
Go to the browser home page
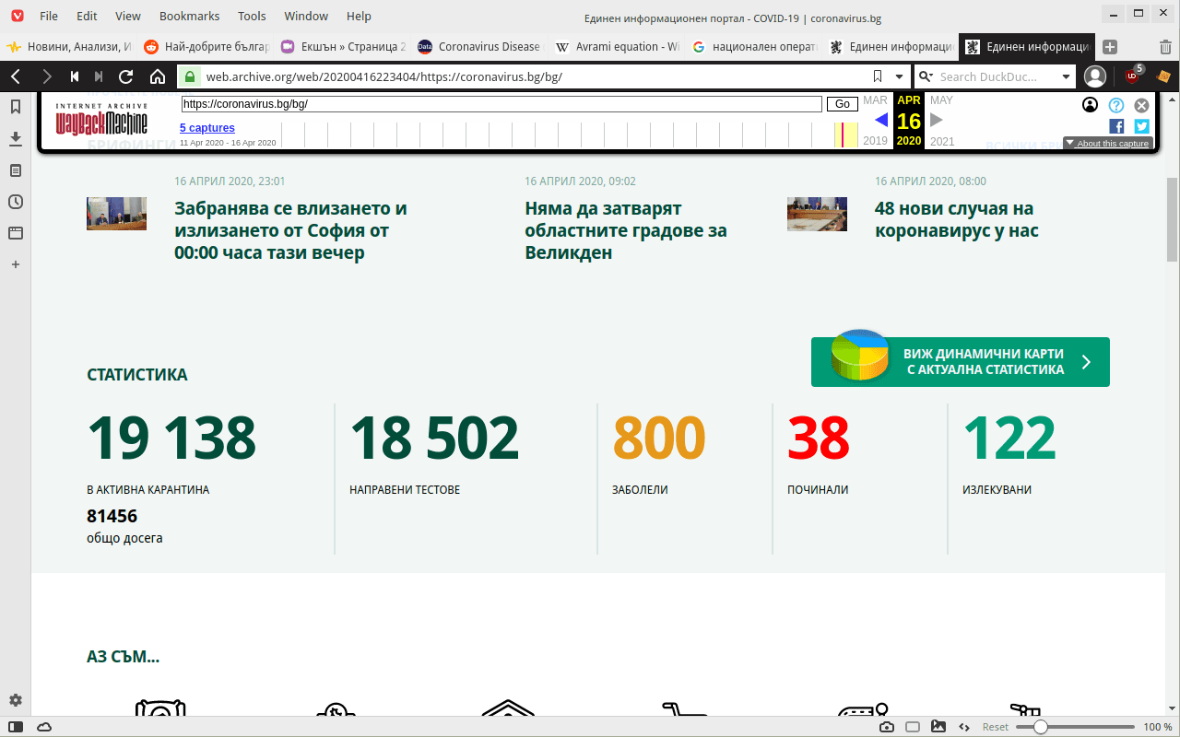(158, 76)
